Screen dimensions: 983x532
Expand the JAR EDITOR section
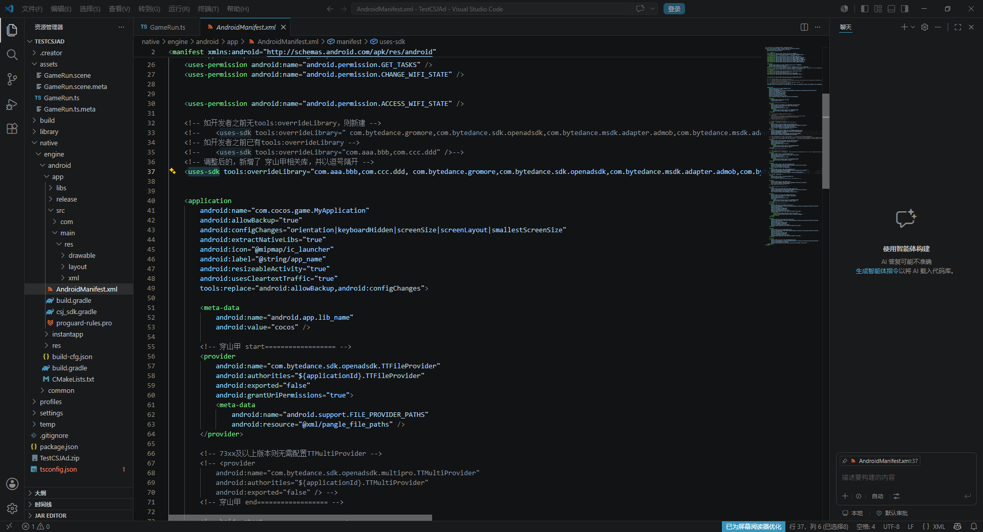[x=79, y=515]
